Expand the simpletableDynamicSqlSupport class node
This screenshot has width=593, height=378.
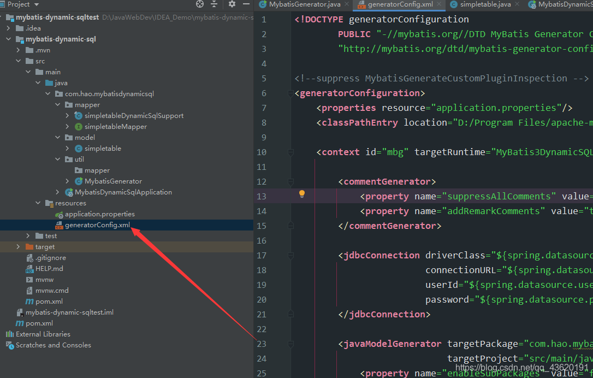pyautogui.click(x=68, y=116)
